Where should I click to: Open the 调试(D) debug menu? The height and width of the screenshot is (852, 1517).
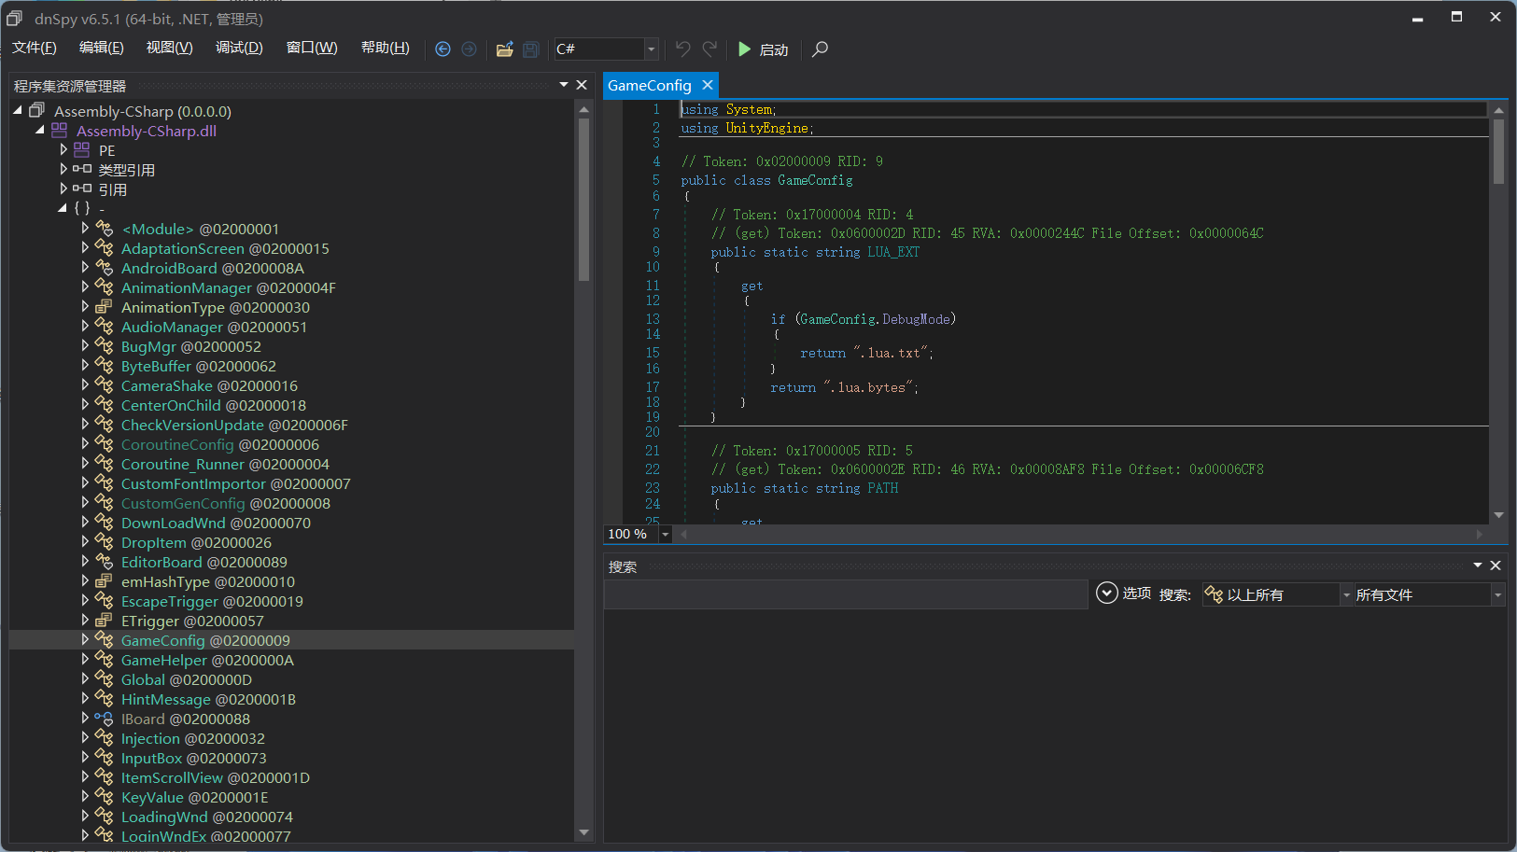(x=239, y=48)
